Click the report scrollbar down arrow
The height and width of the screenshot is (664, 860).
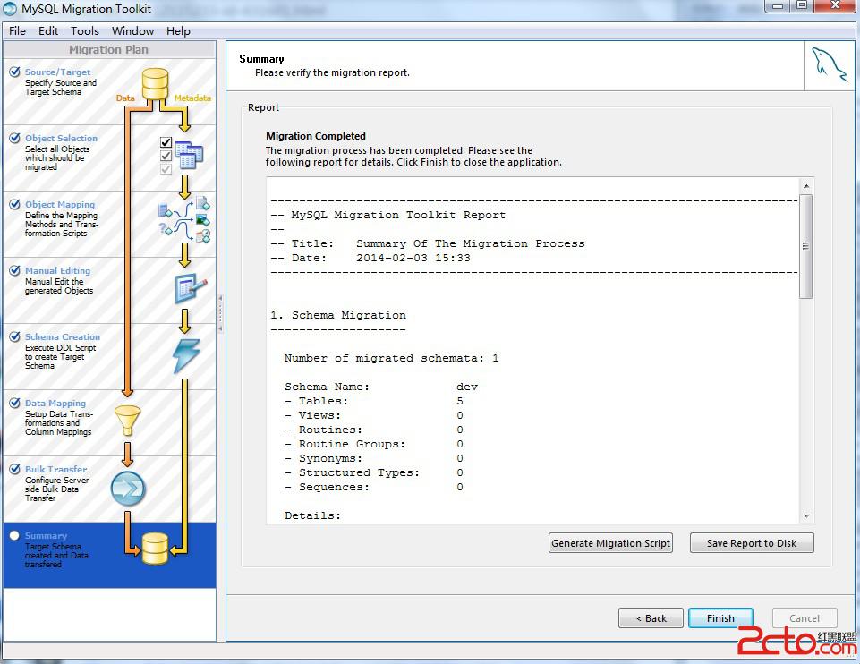[805, 515]
